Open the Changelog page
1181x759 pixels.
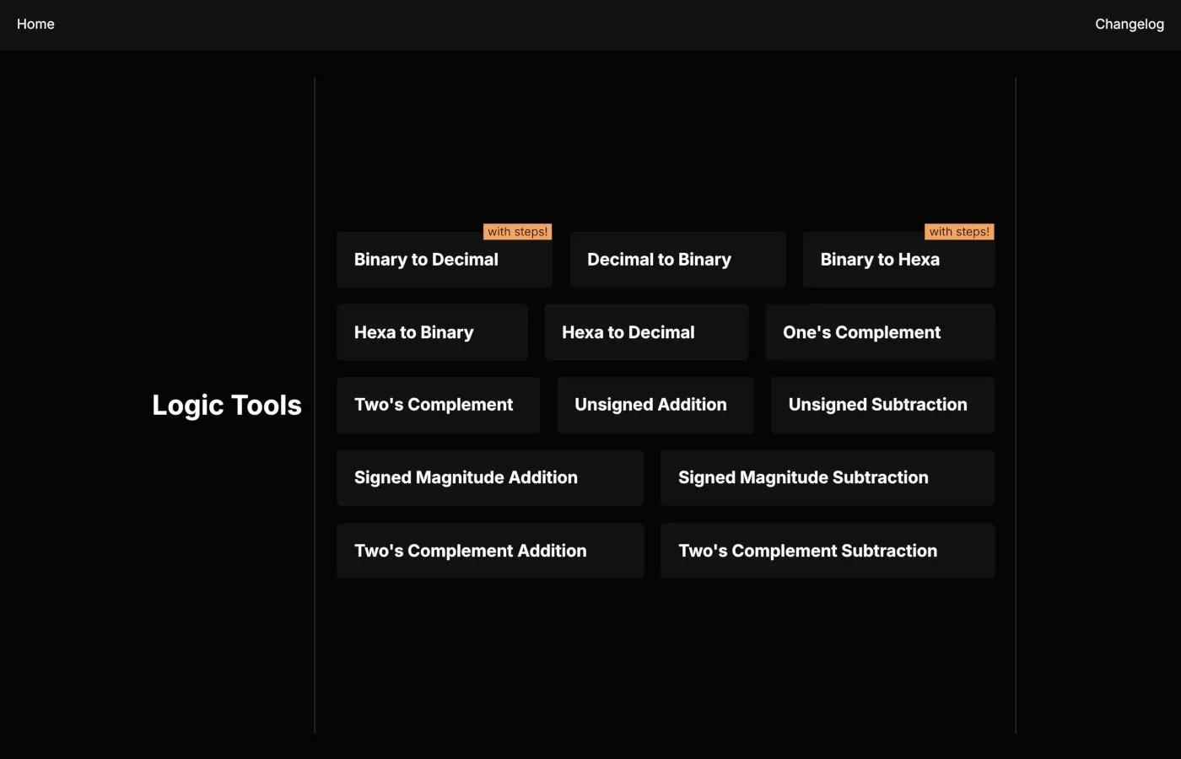coord(1130,24)
